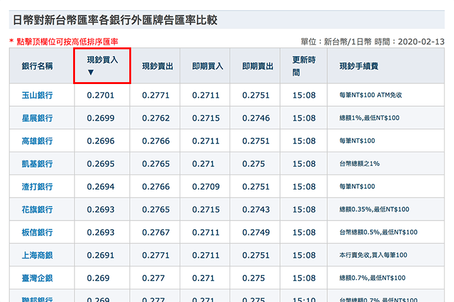This screenshot has width=454, height=302.
Task: Open the 星展銀行 link
Action: click(37, 118)
